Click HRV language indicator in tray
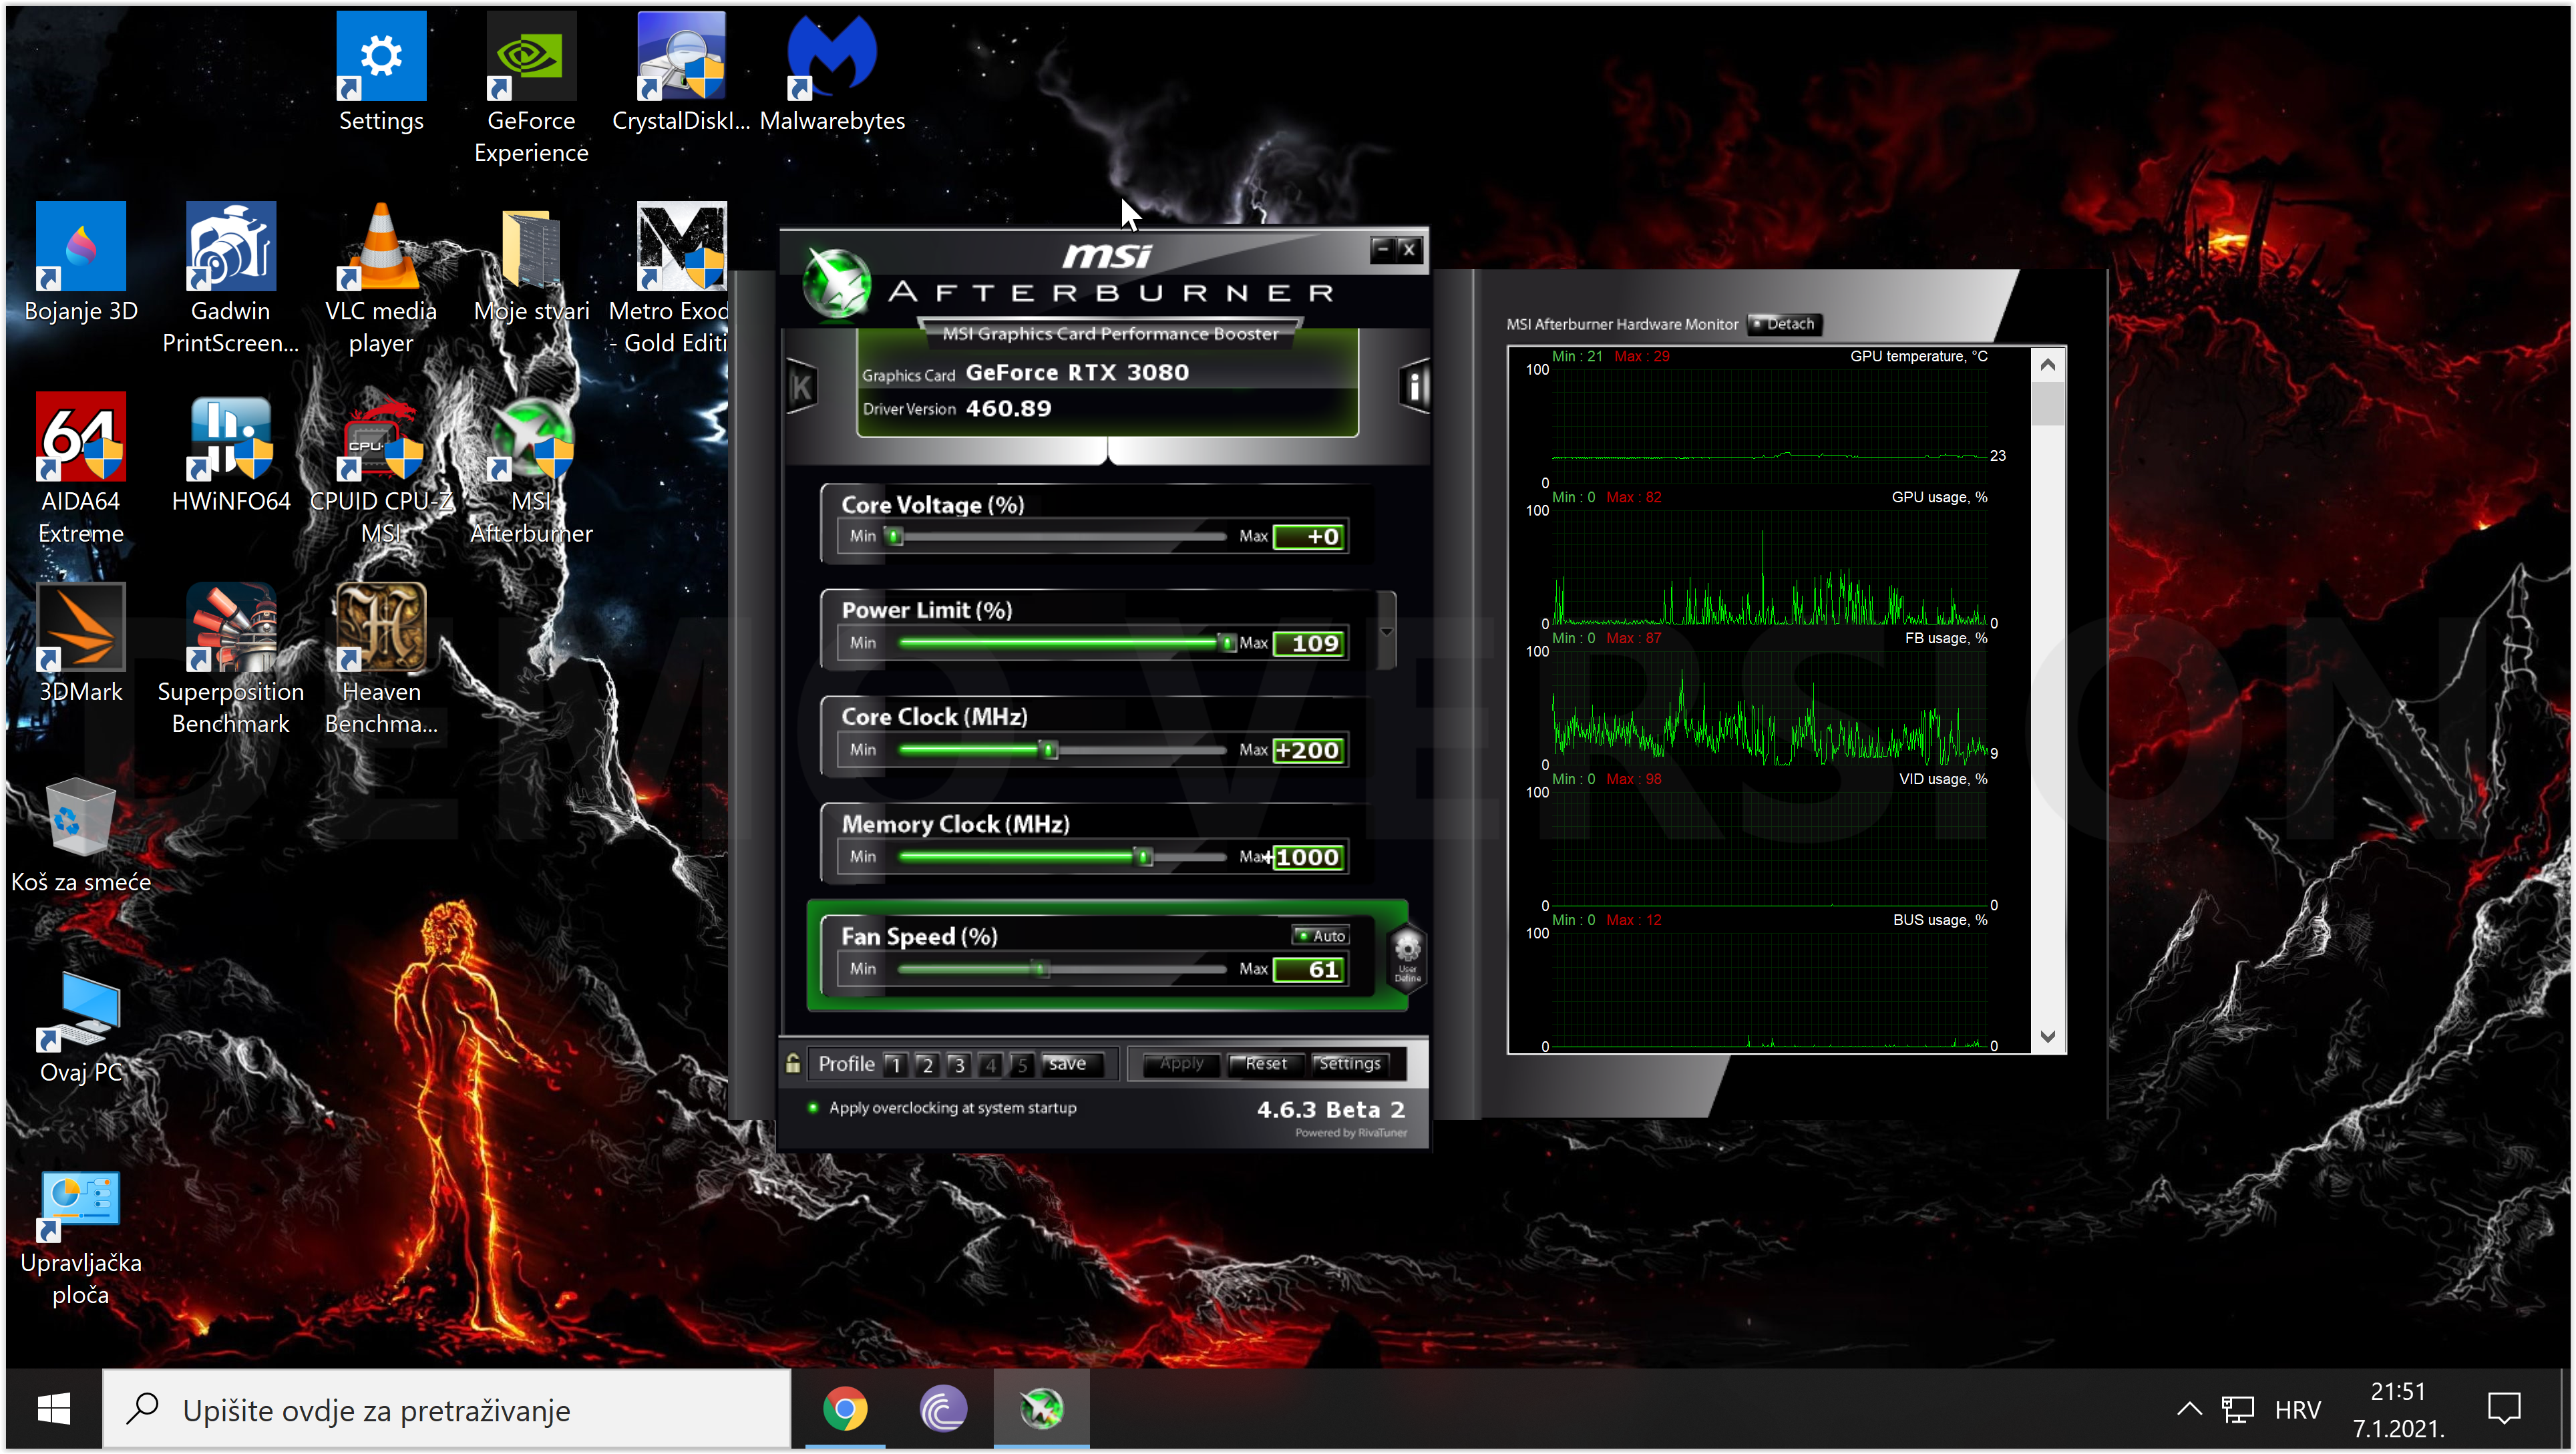The image size is (2576, 1454). [x=2297, y=1409]
